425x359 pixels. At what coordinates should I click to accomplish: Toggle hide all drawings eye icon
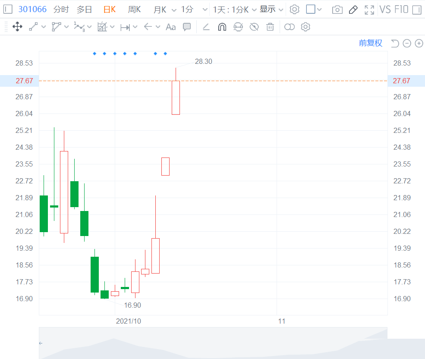254,27
